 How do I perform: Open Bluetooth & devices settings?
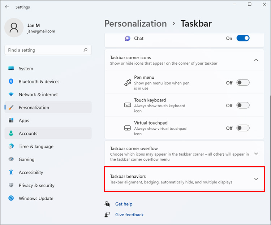[39, 82]
